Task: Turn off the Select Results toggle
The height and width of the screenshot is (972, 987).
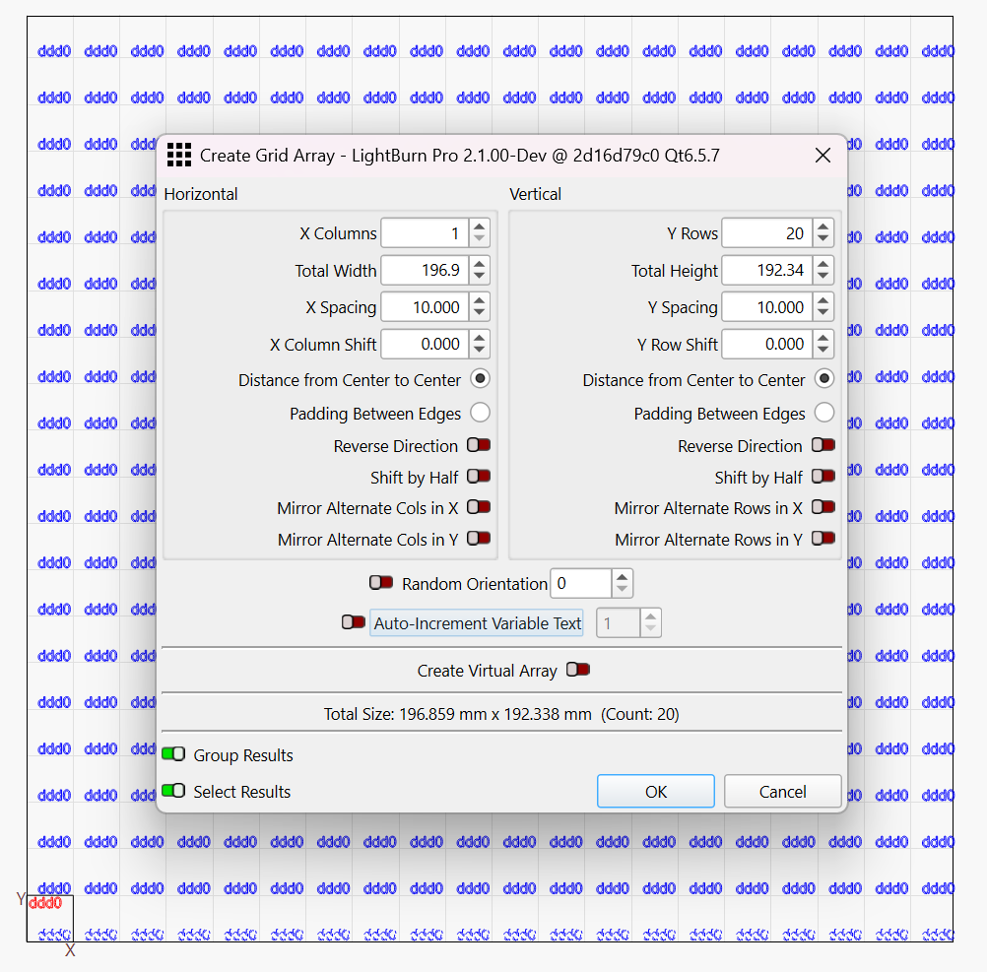Action: coord(174,791)
